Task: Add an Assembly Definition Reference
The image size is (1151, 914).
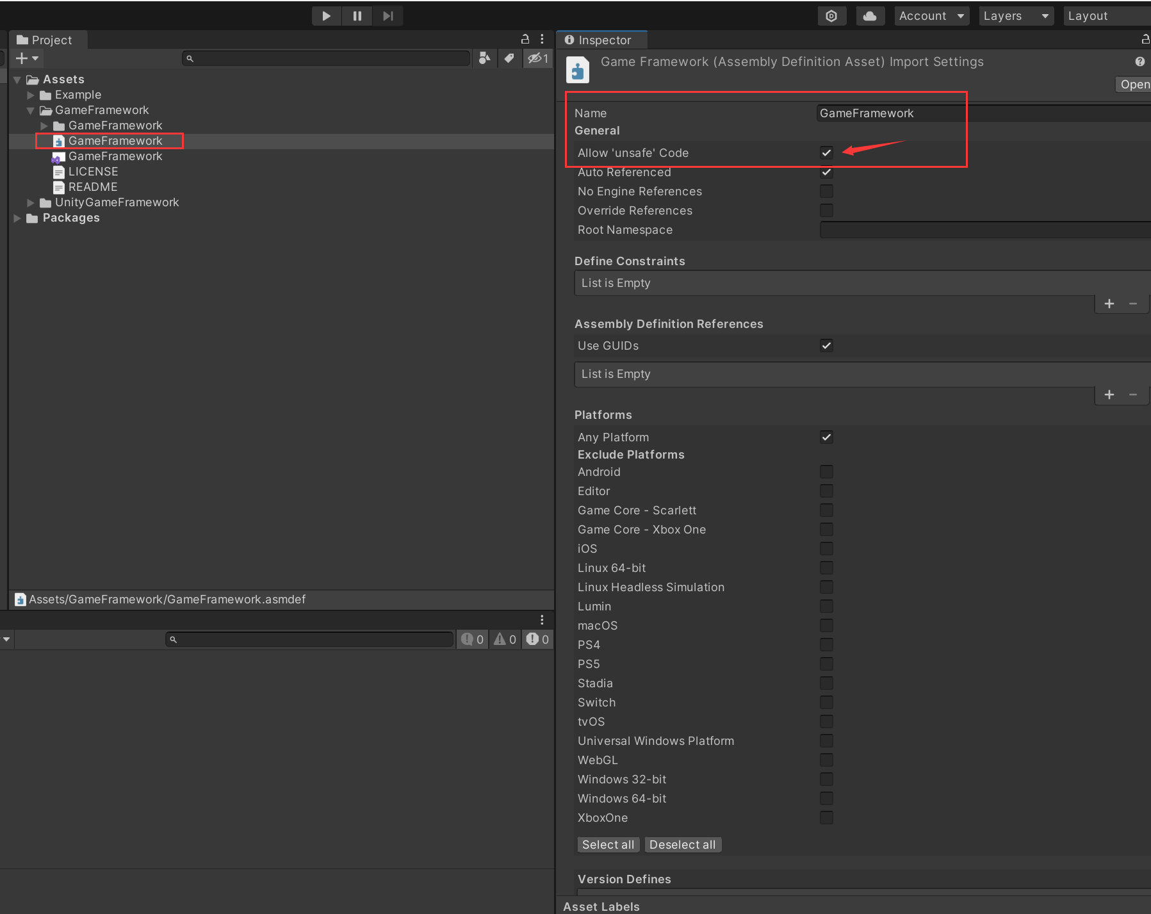Action: (x=1109, y=395)
